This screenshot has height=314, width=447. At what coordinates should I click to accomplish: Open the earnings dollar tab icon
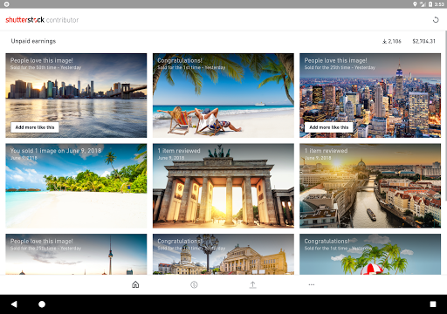tap(194, 284)
